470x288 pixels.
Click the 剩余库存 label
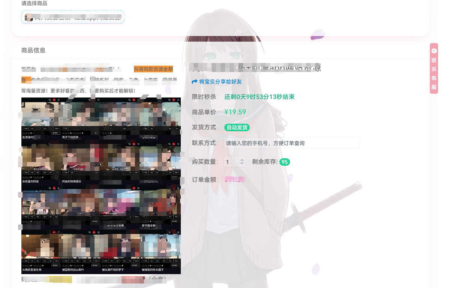tap(265, 162)
